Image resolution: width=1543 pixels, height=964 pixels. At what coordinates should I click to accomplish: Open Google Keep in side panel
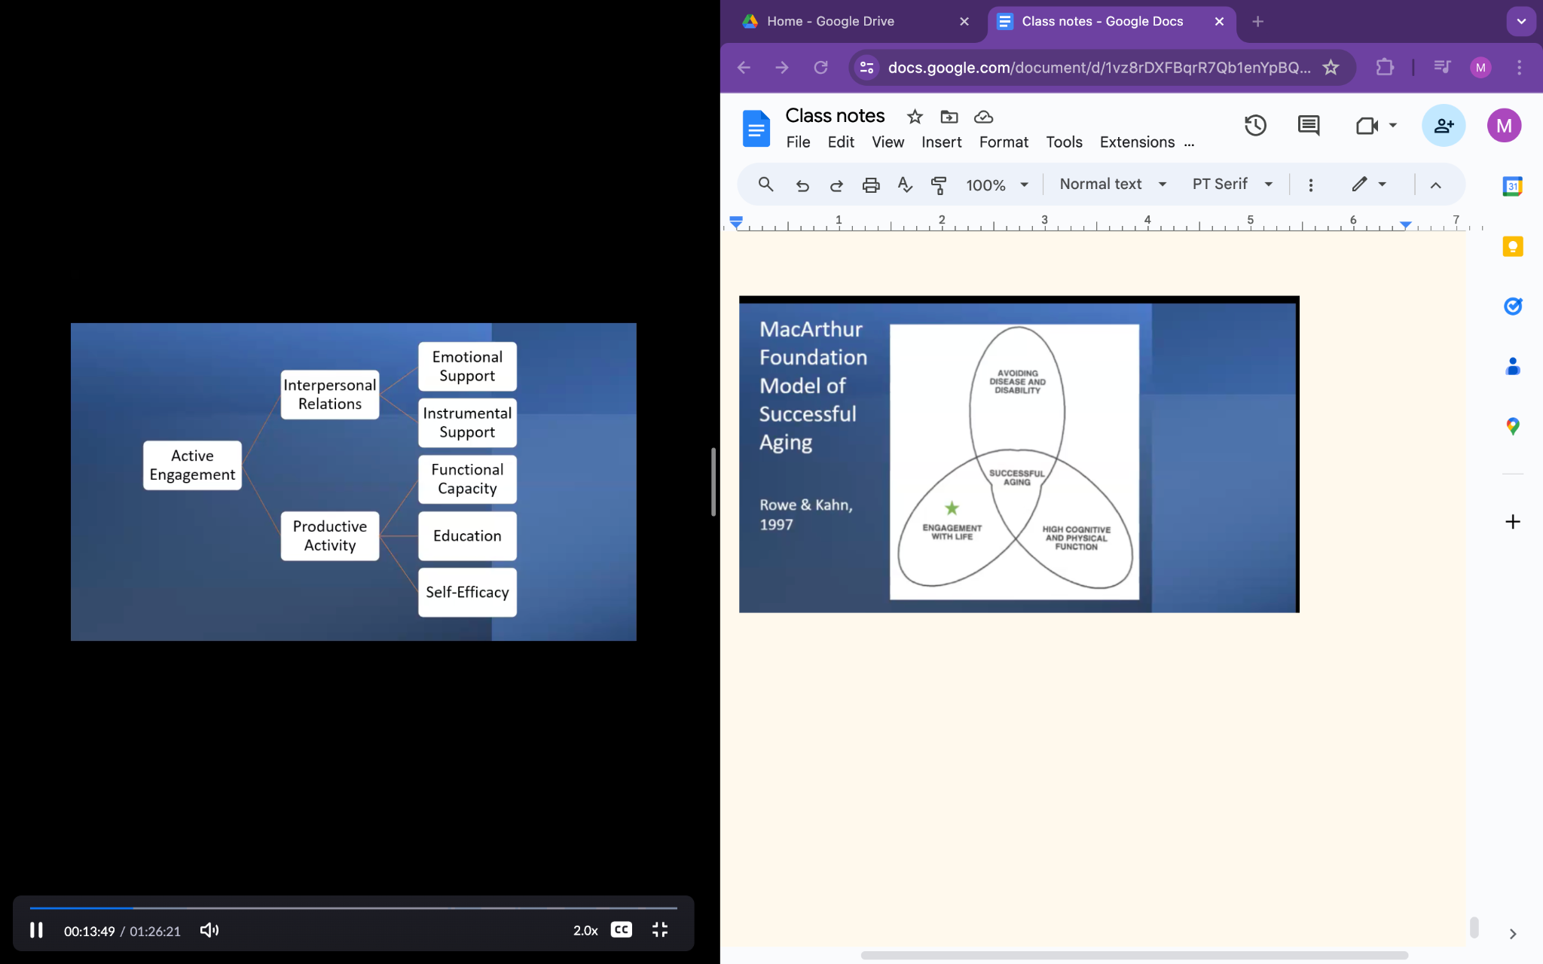[x=1512, y=247]
